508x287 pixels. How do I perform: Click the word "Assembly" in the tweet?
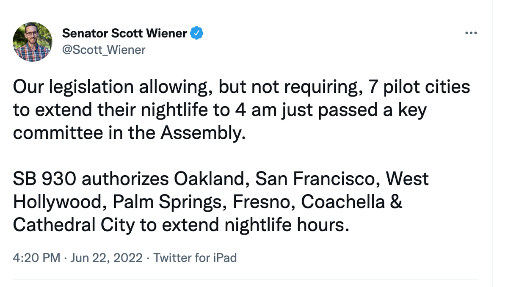202,133
